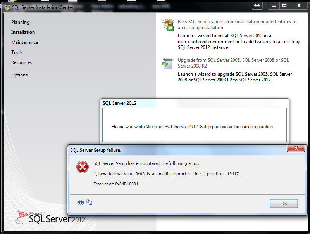Click the 'Error code 0x84B10001.' text
Screen dimensions: 310x234
(x=117, y=184)
